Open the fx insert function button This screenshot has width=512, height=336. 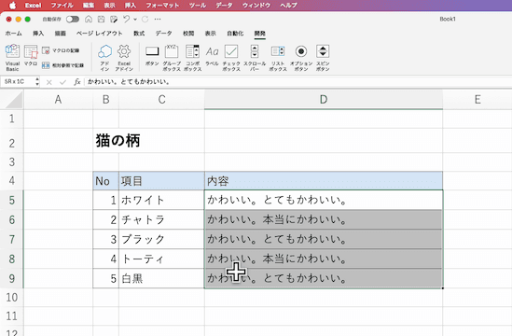point(77,82)
